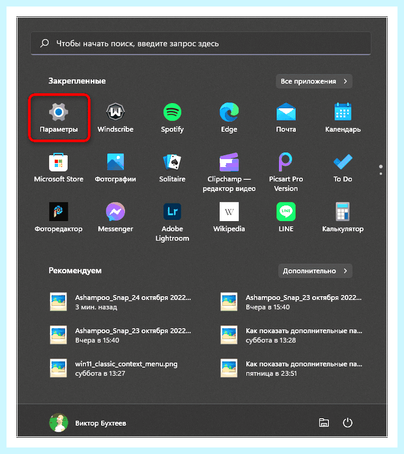Open the Параметры settings app
This screenshot has width=404, height=454.
pos(59,117)
